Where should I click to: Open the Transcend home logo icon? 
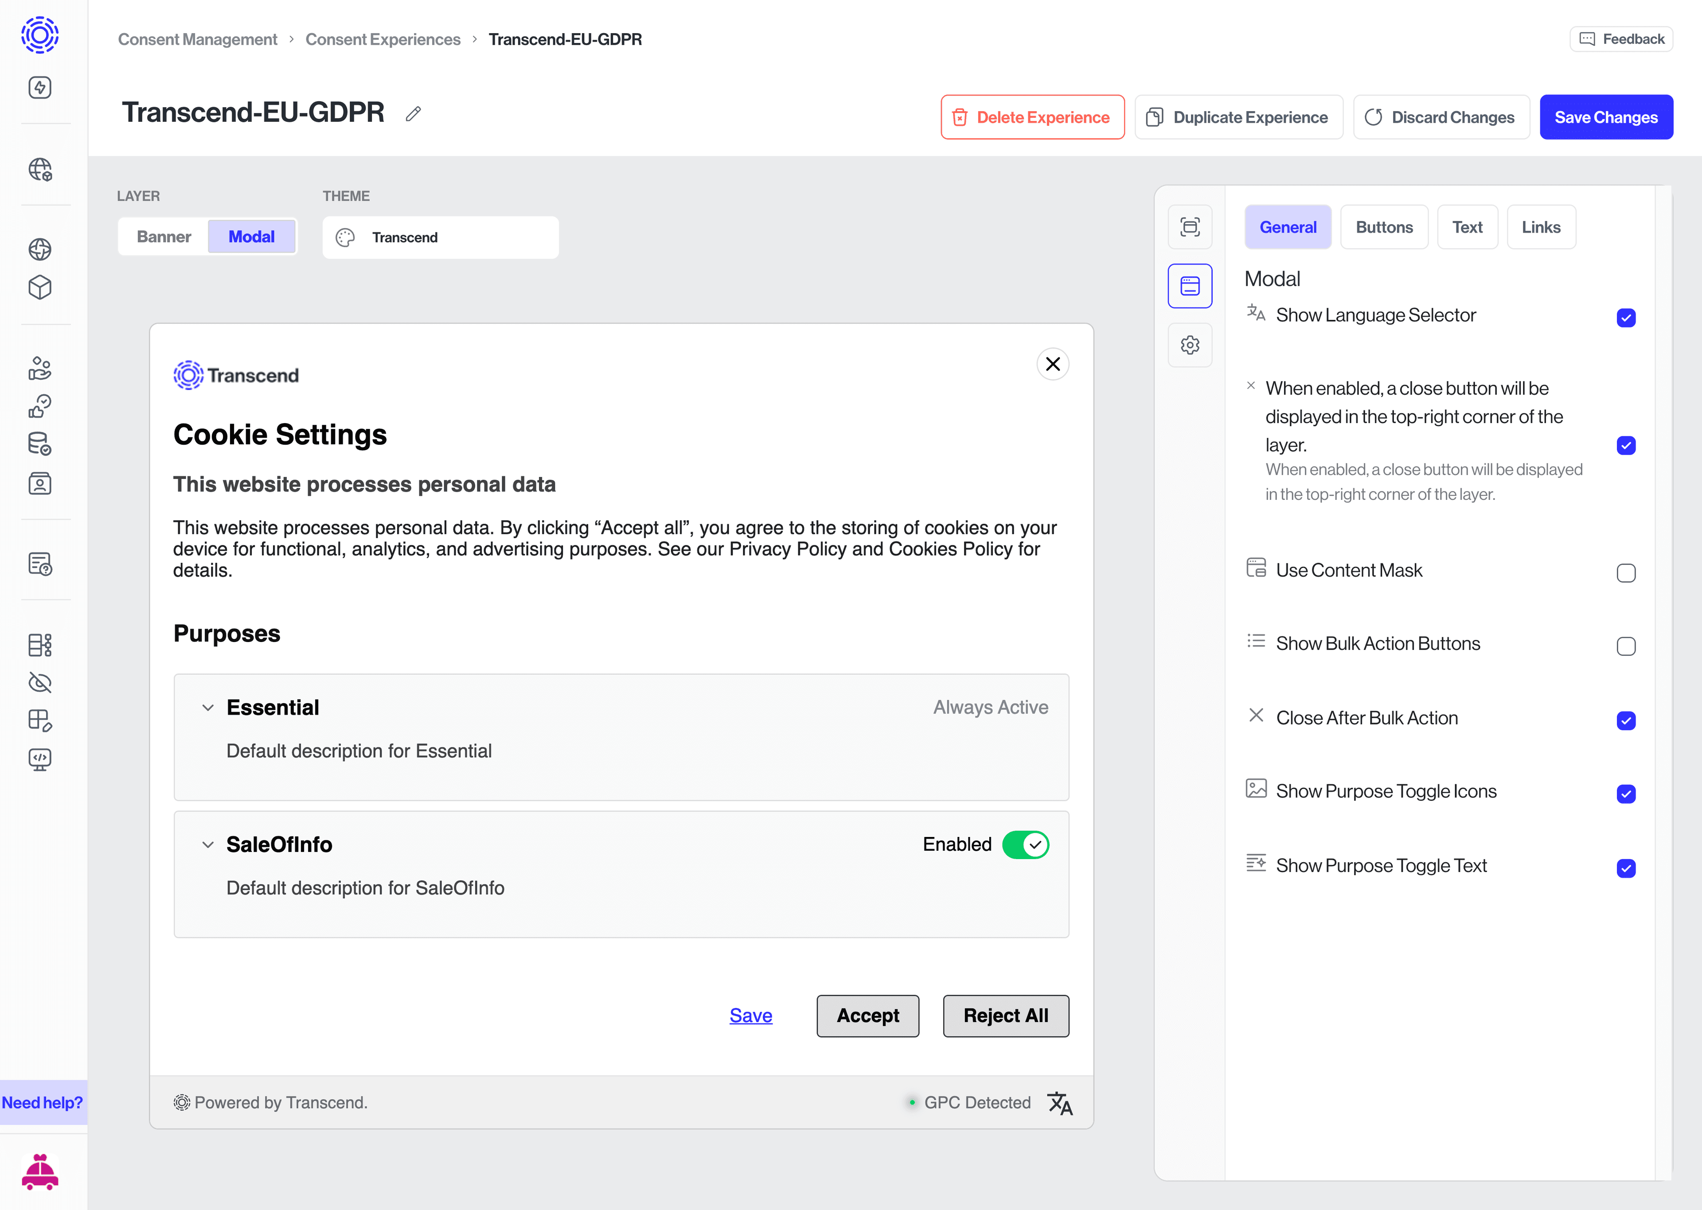pos(39,35)
